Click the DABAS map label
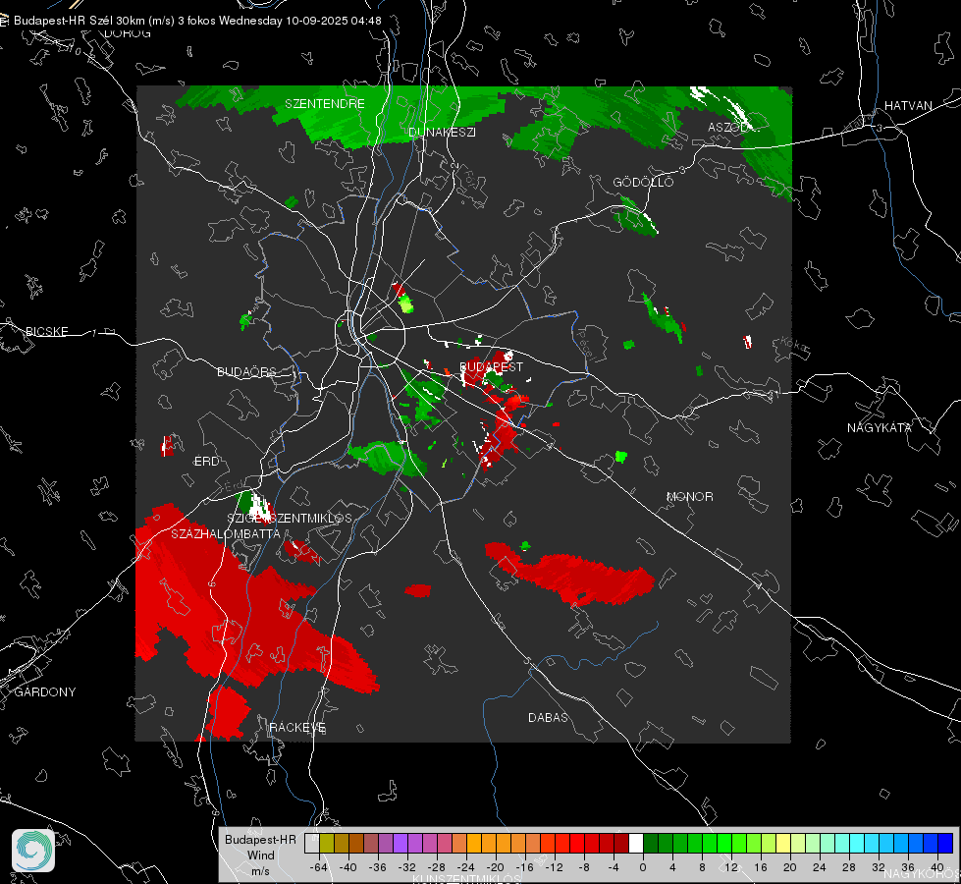 tap(548, 717)
